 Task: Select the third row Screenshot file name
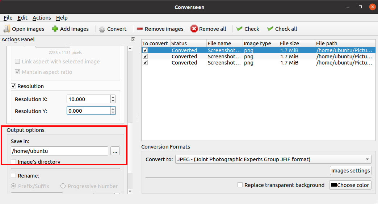[x=224, y=63]
